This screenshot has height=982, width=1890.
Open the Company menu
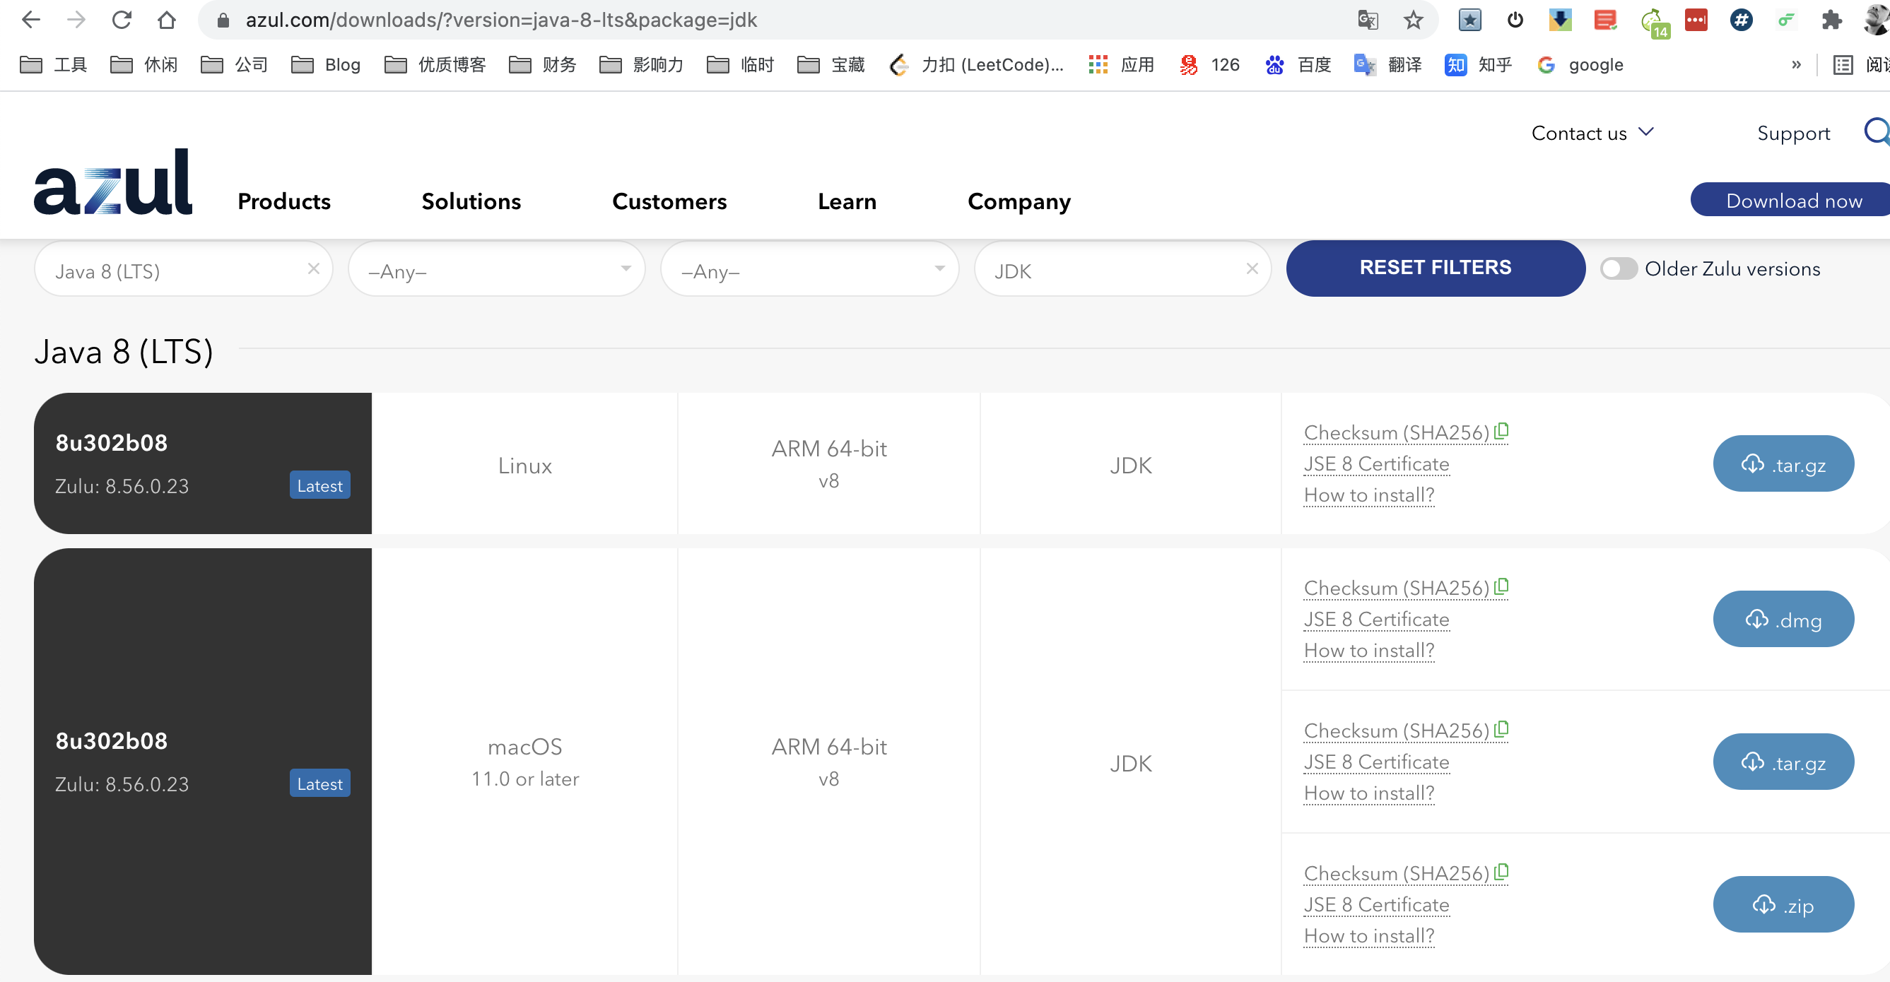tap(1019, 201)
